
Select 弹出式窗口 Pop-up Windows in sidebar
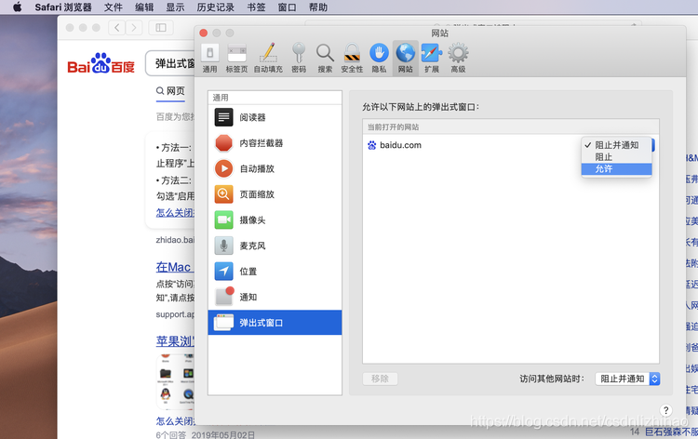coord(275,323)
